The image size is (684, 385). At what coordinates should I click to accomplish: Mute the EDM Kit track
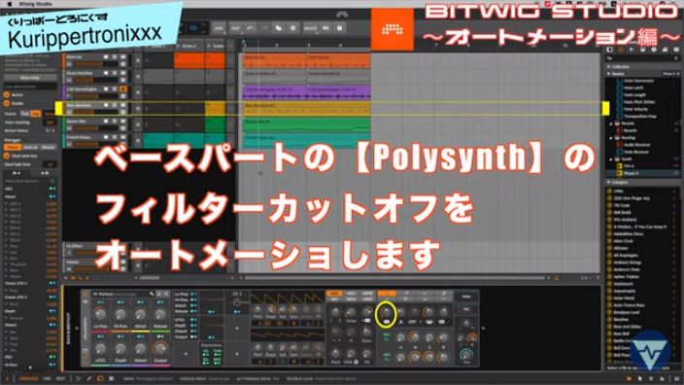pyautogui.click(x=123, y=57)
